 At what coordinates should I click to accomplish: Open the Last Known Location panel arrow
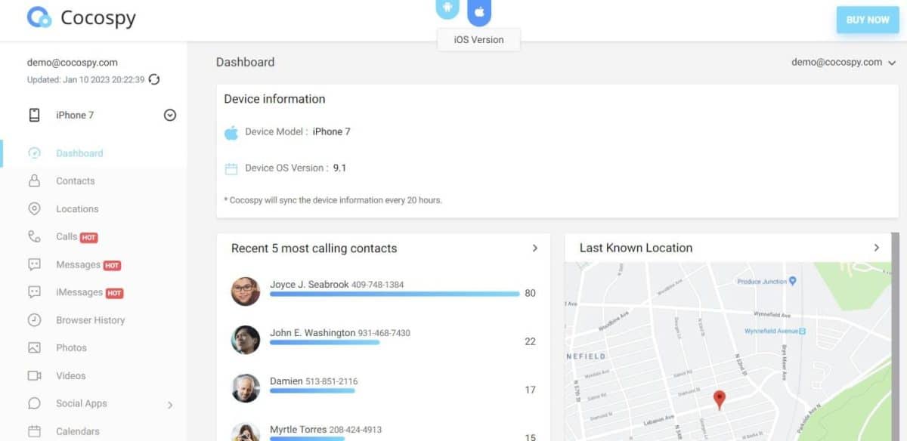pyautogui.click(x=877, y=247)
